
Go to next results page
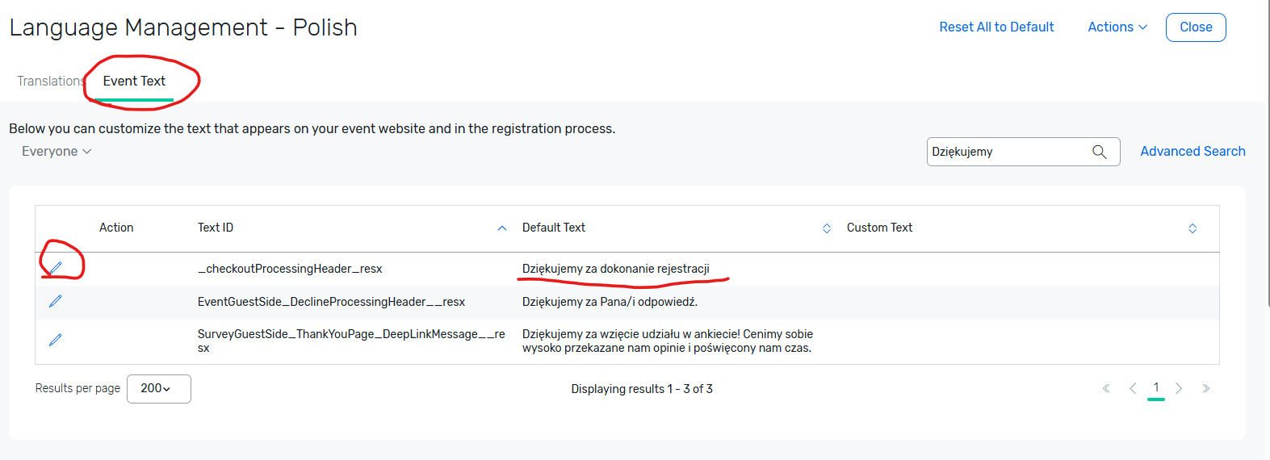point(1179,389)
